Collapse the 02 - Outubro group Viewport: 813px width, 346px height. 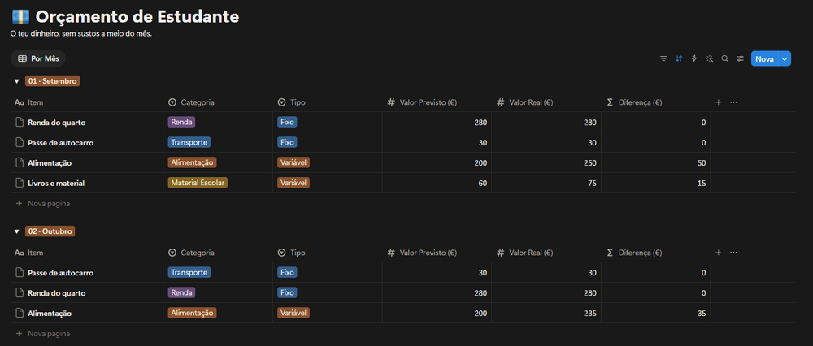[x=16, y=231]
